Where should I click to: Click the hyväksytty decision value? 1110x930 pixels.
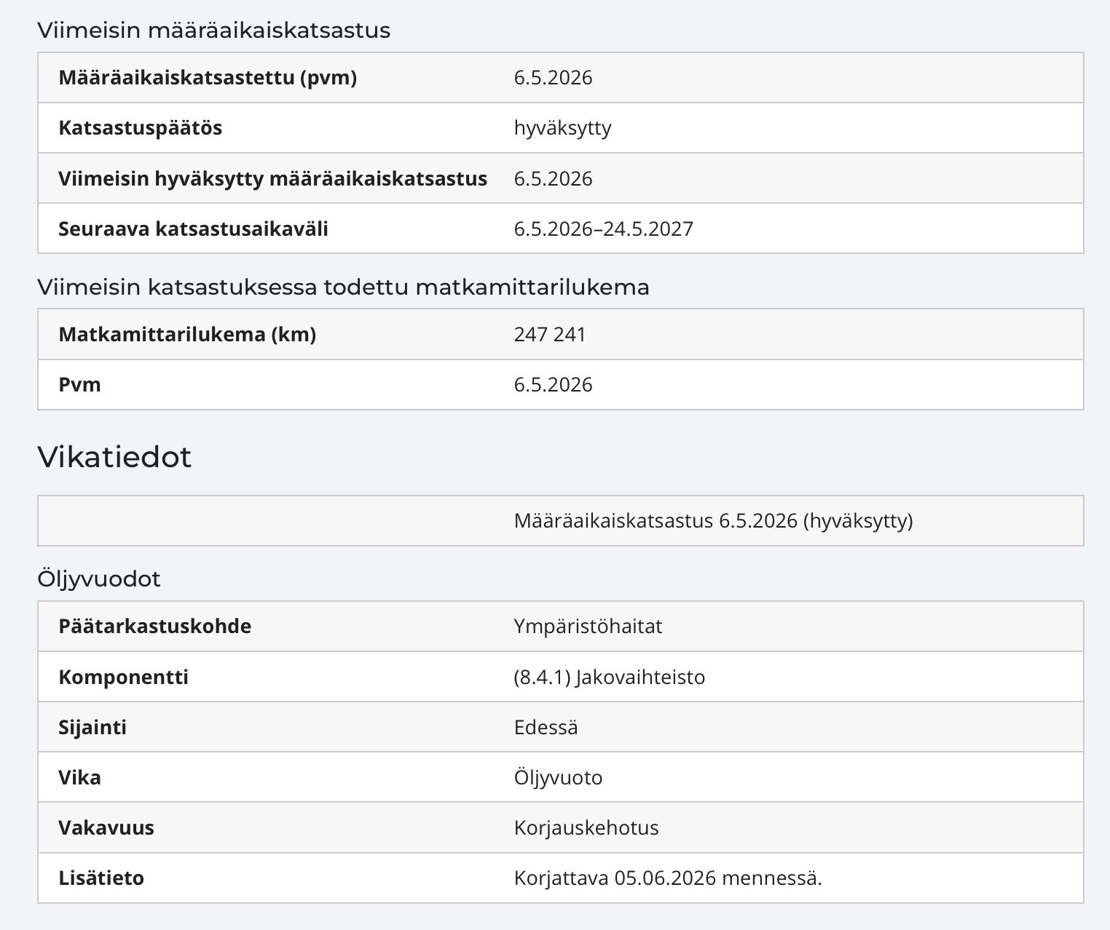pyautogui.click(x=562, y=128)
